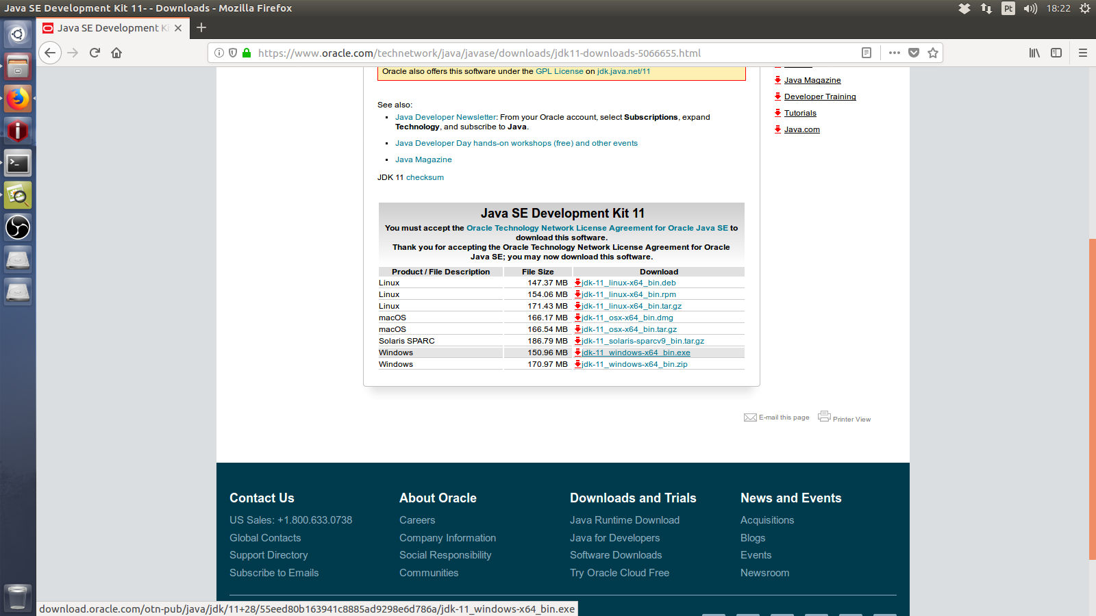Click the URL address bar

pos(548,53)
